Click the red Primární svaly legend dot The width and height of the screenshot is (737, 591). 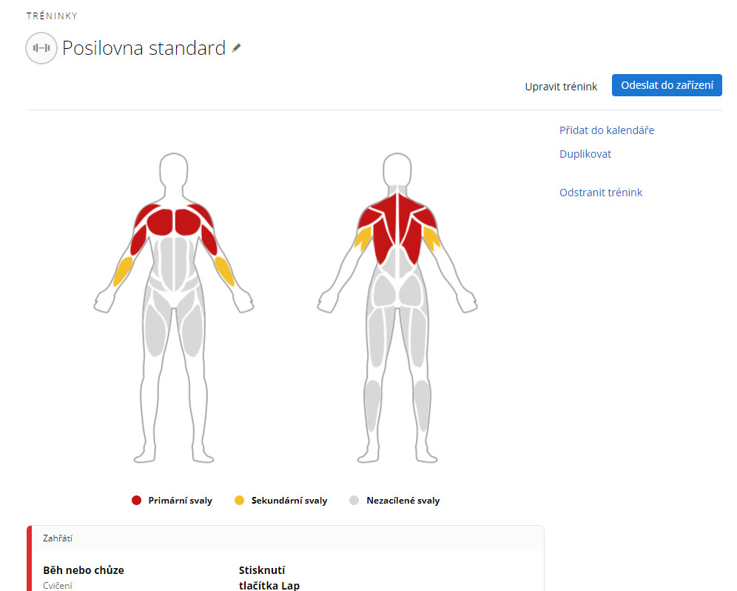pos(136,501)
